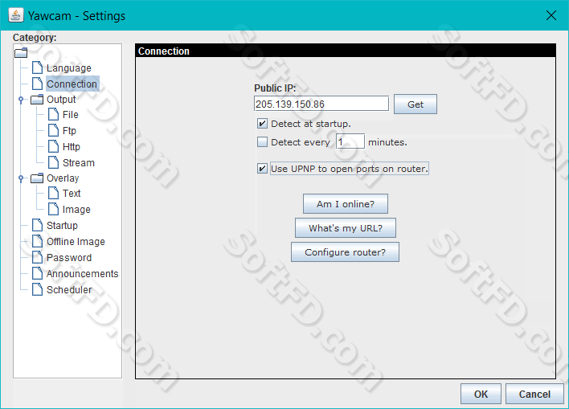Collapse the Output tree node

pos(21,100)
